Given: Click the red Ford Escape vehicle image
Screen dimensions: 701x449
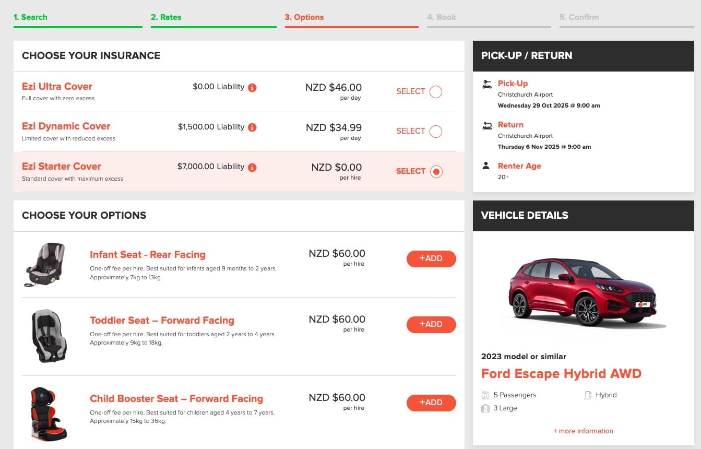Looking at the screenshot, I should coord(583,292).
